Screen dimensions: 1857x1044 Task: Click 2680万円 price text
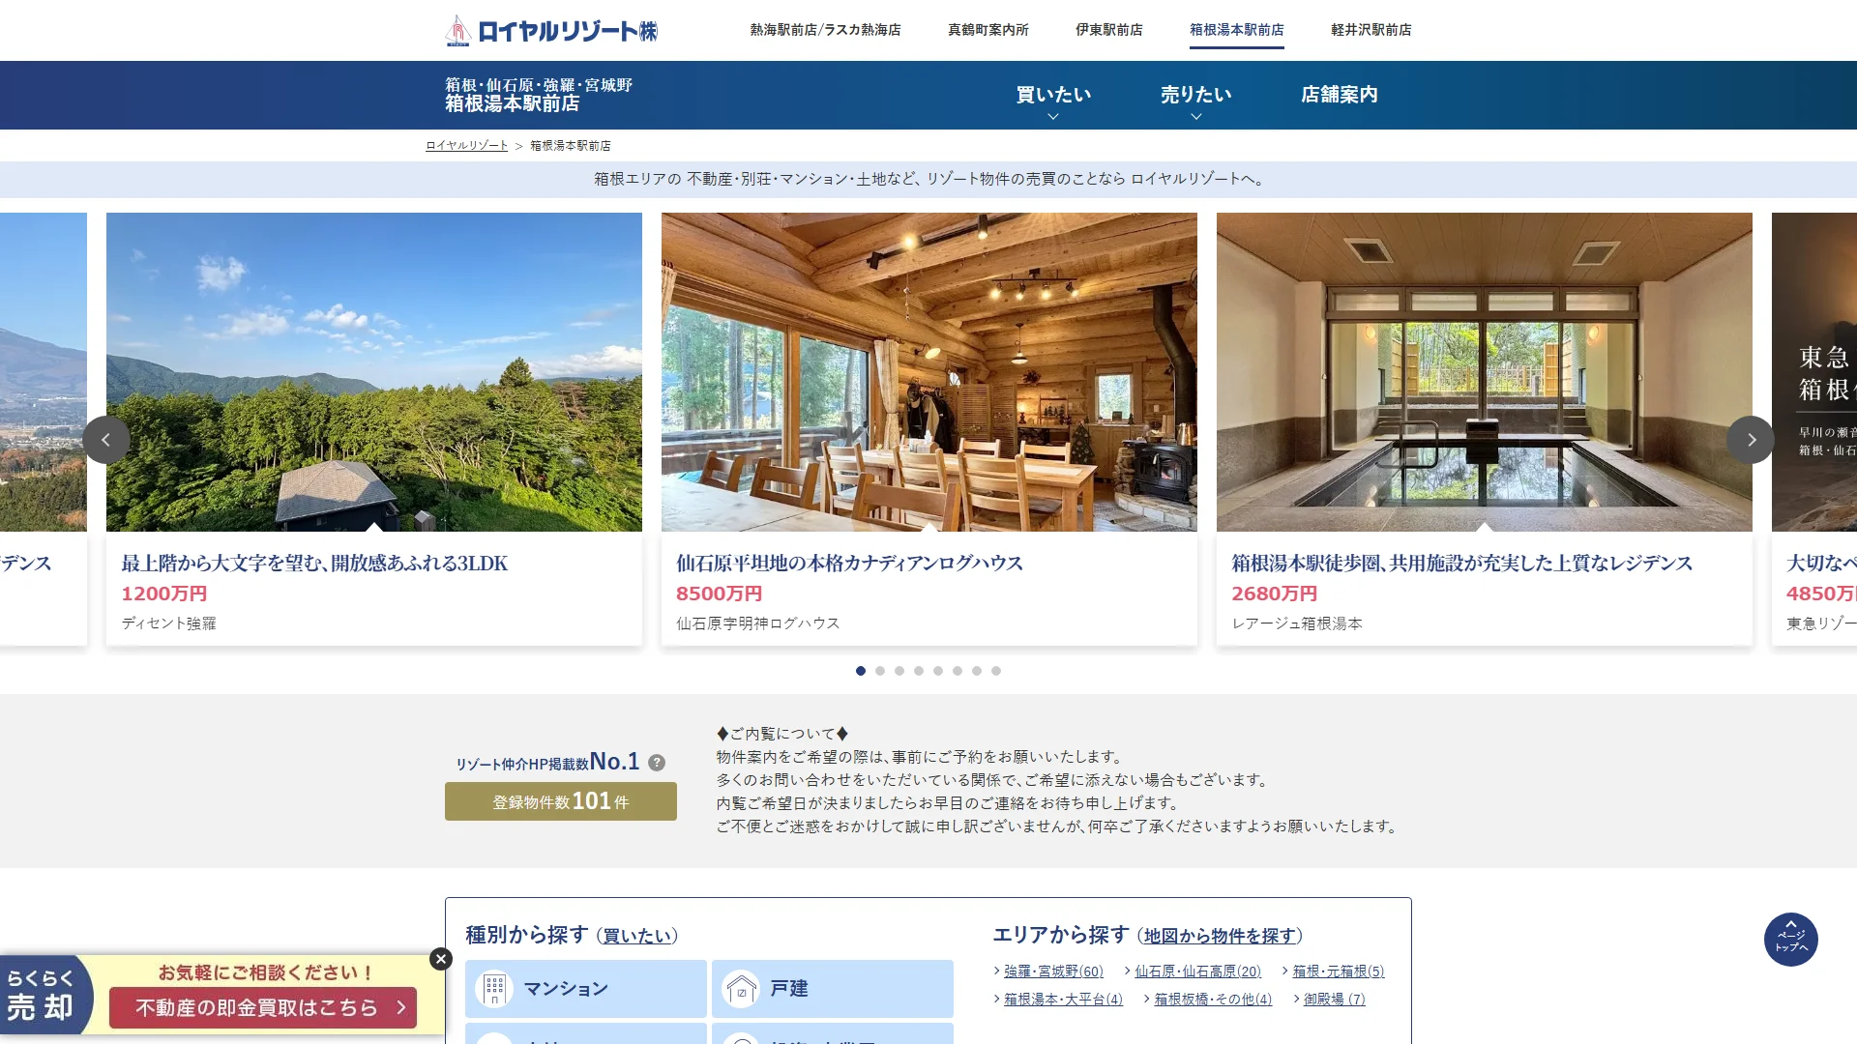(x=1275, y=594)
